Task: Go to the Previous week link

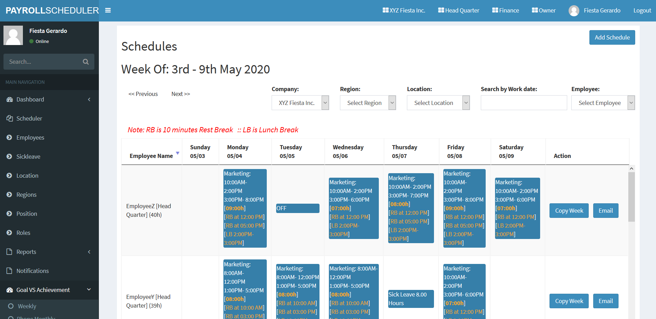Action: pyautogui.click(x=143, y=94)
